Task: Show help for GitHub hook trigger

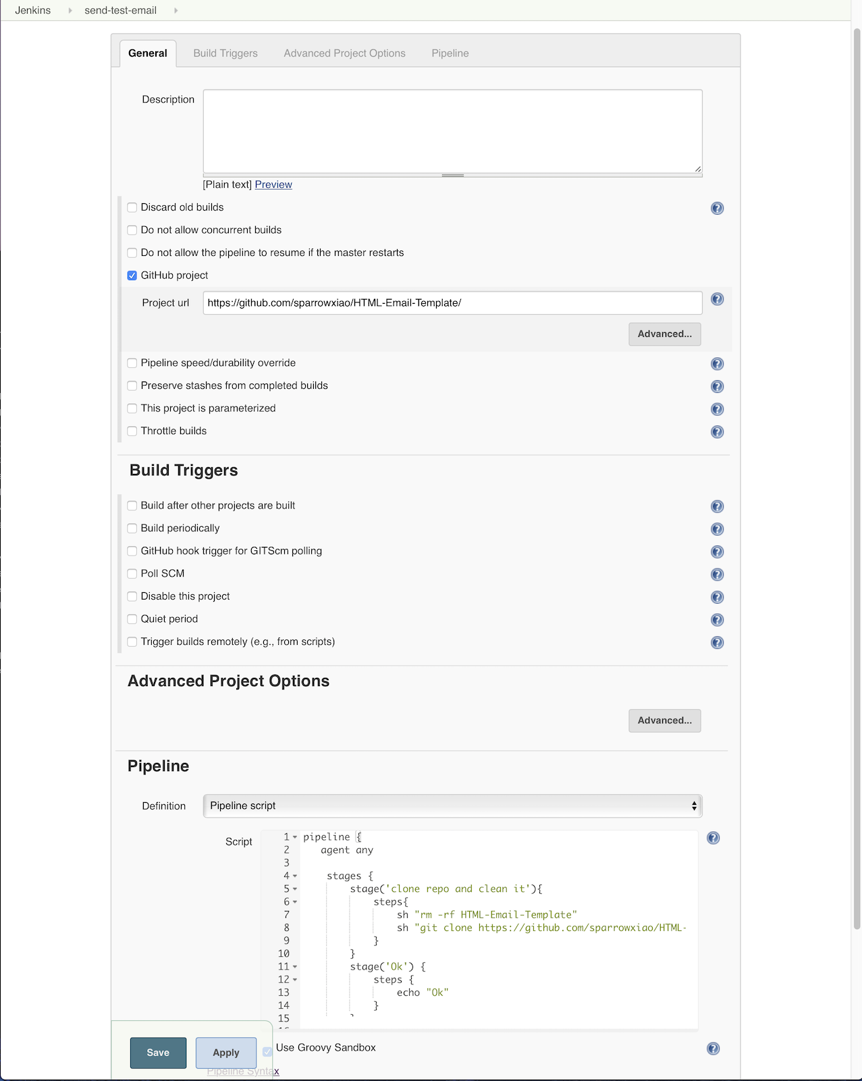Action: [x=717, y=552]
